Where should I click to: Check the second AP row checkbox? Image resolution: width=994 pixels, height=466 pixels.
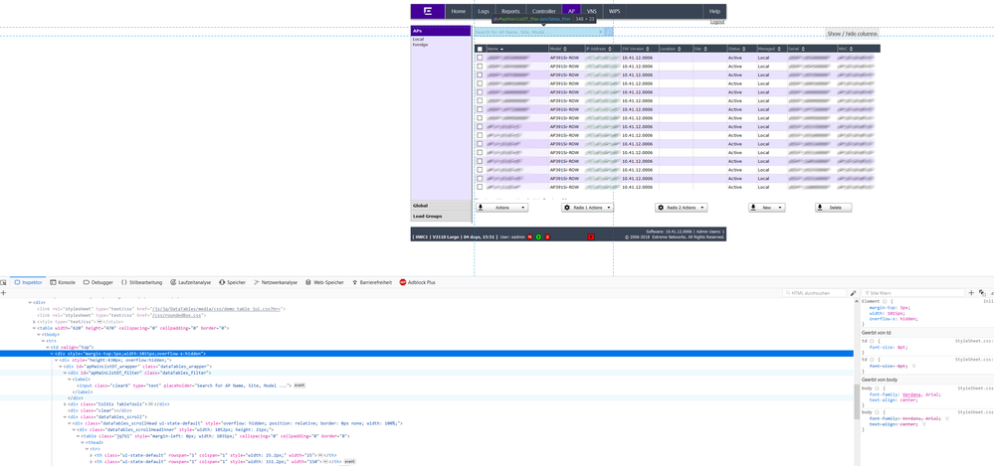click(x=480, y=67)
